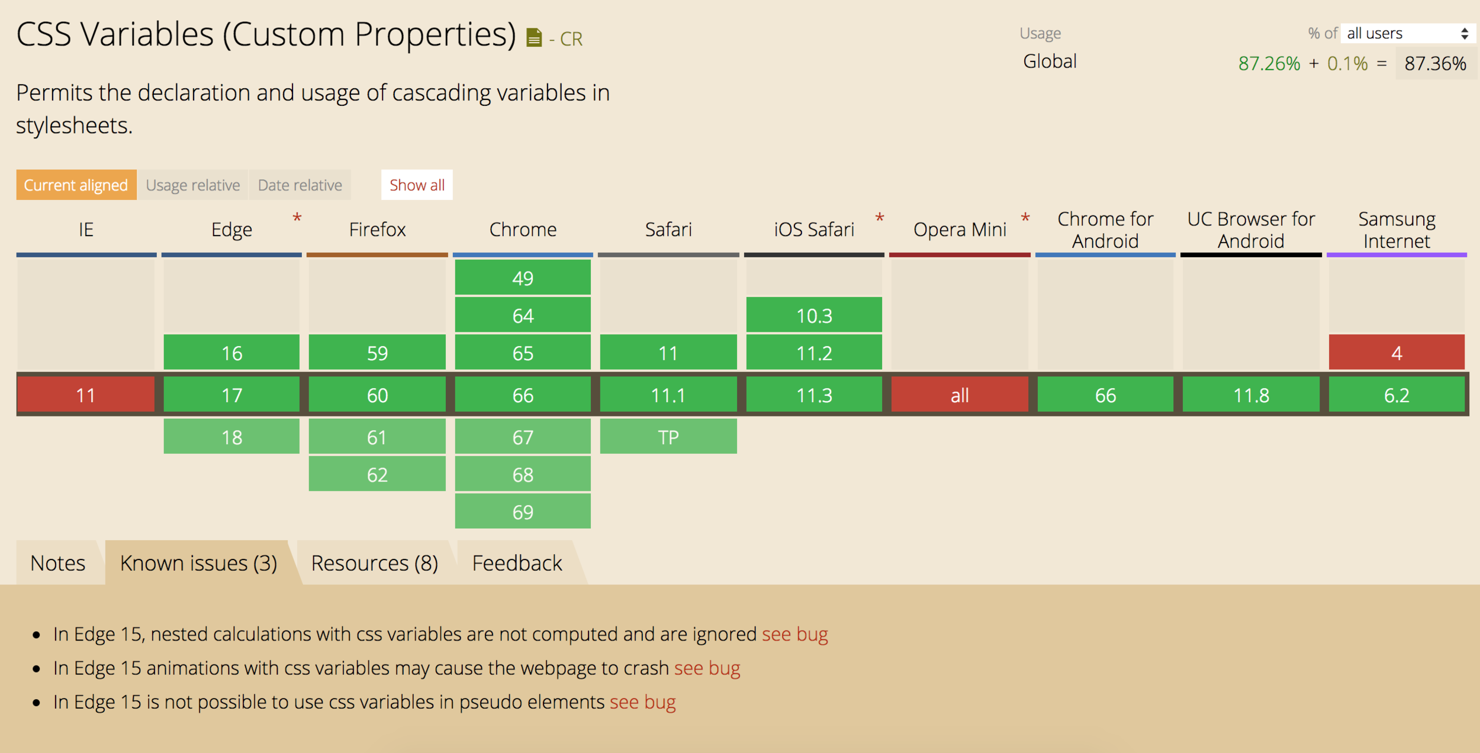This screenshot has width=1480, height=753.
Task: Click the Show all button
Action: 417,185
